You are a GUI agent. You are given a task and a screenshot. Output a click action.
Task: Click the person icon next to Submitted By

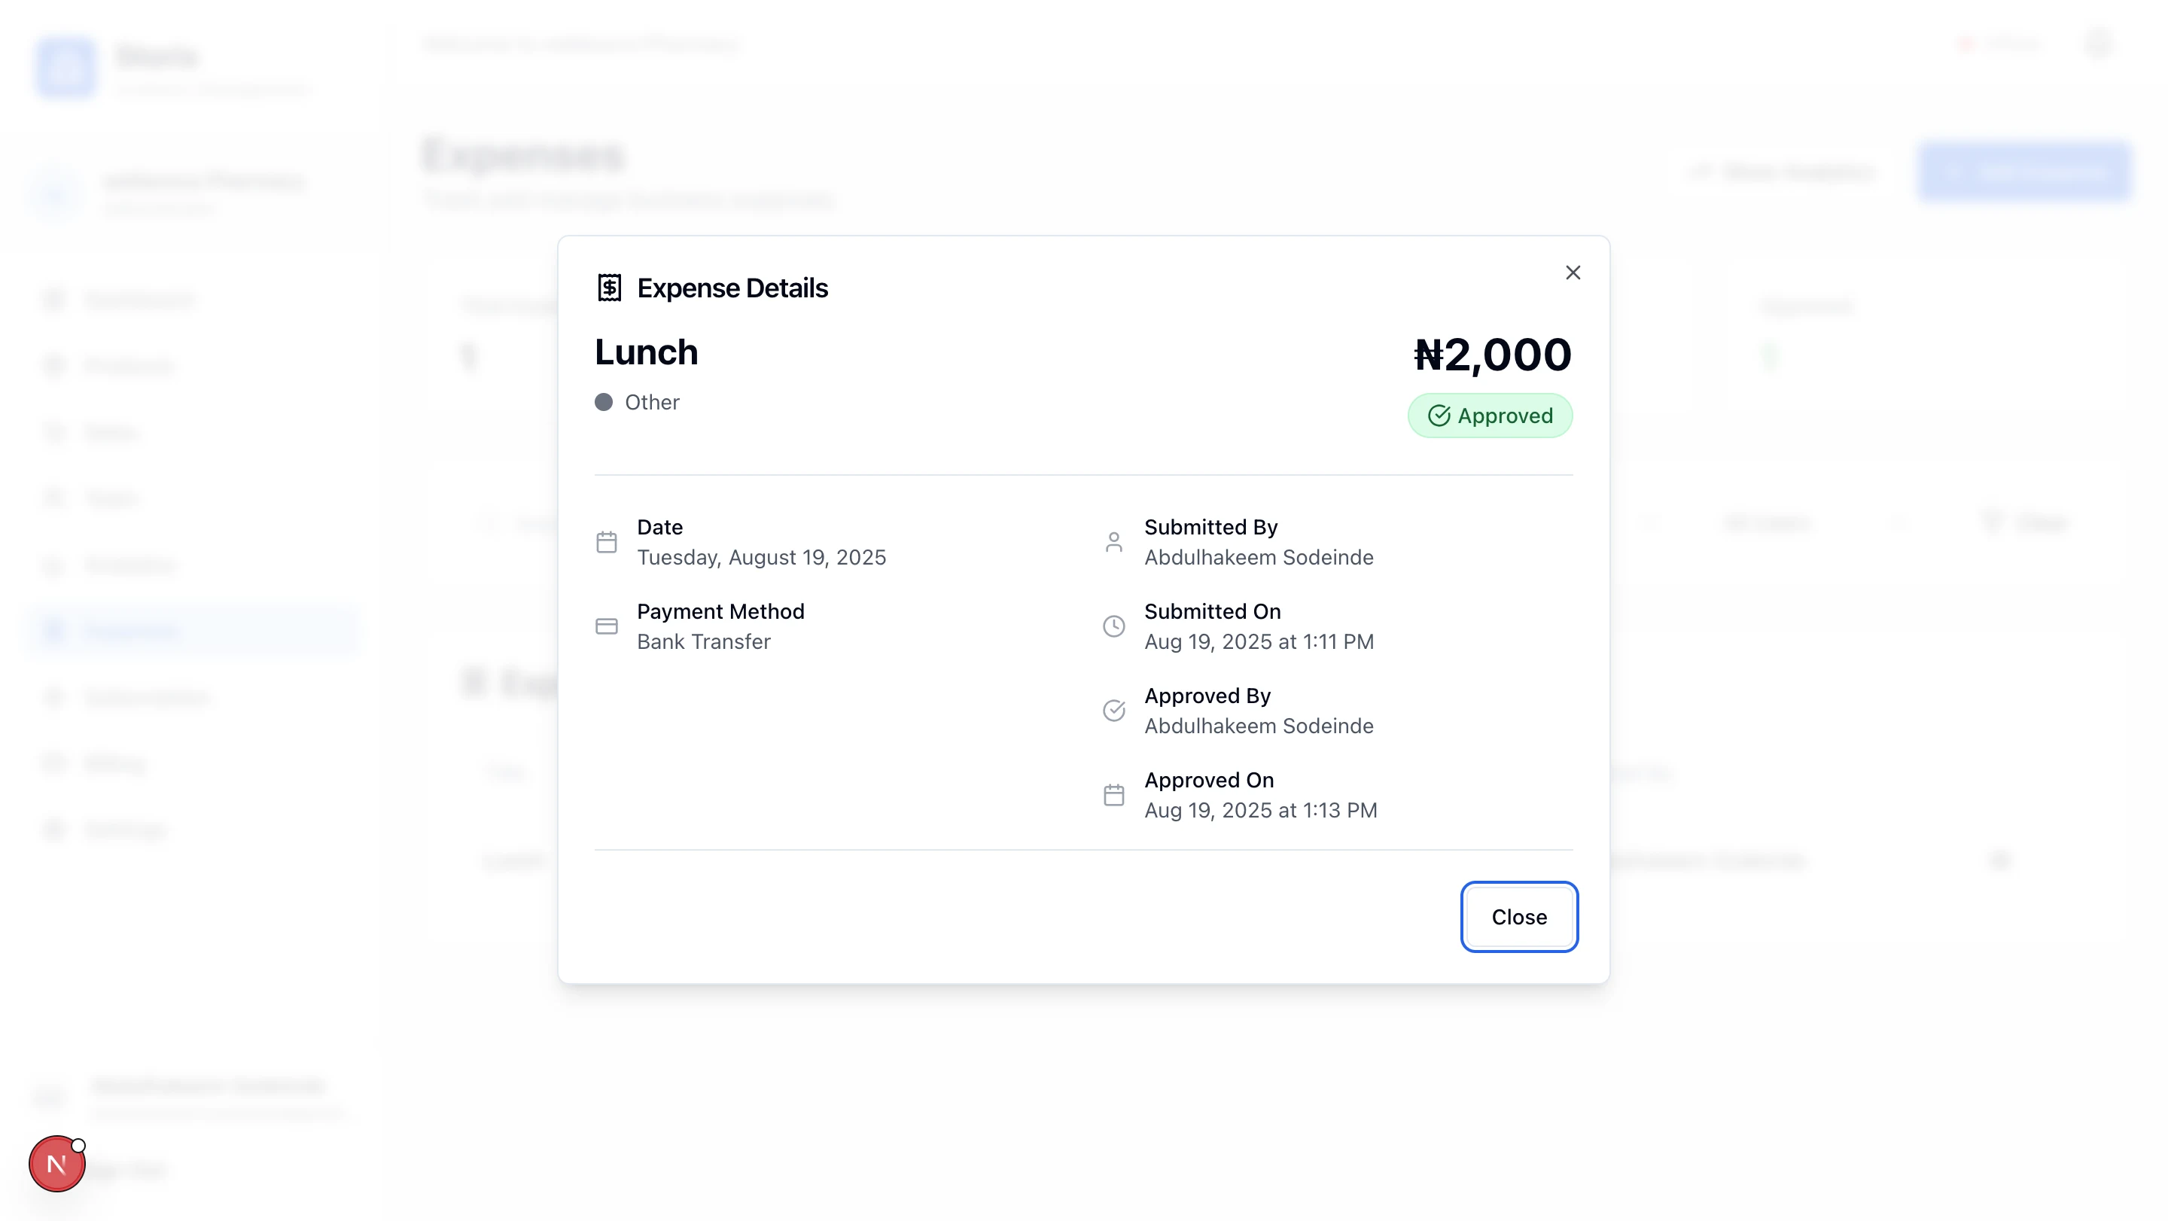(1113, 542)
